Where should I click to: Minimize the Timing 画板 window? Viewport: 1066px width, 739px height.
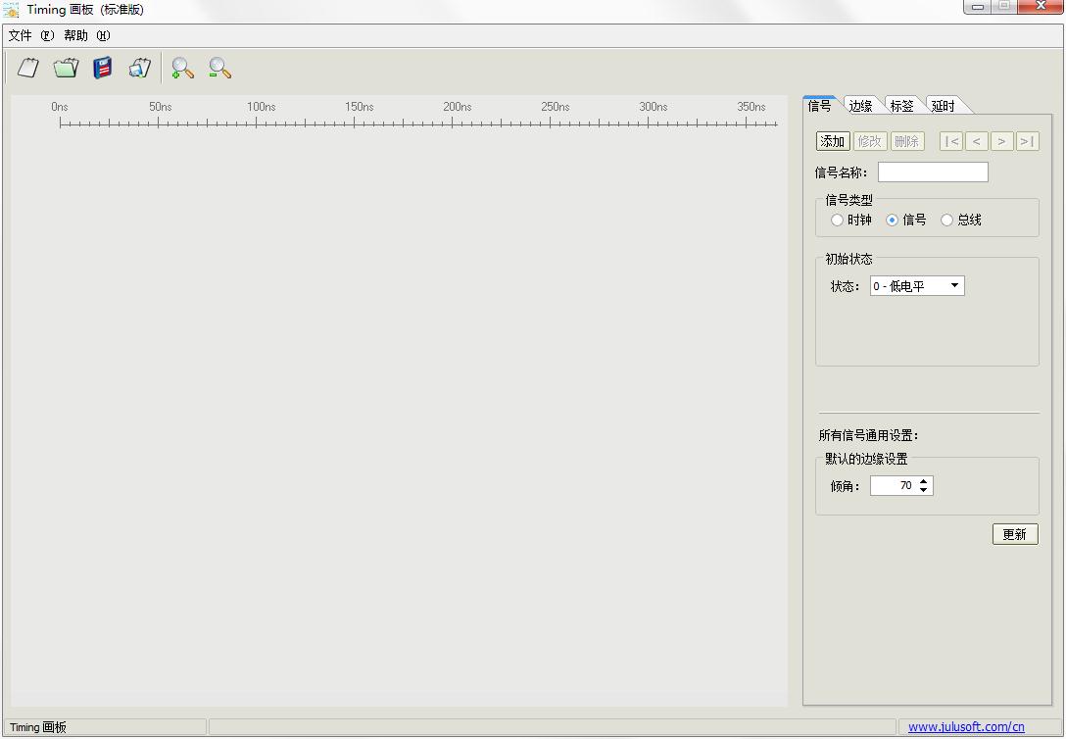[978, 6]
